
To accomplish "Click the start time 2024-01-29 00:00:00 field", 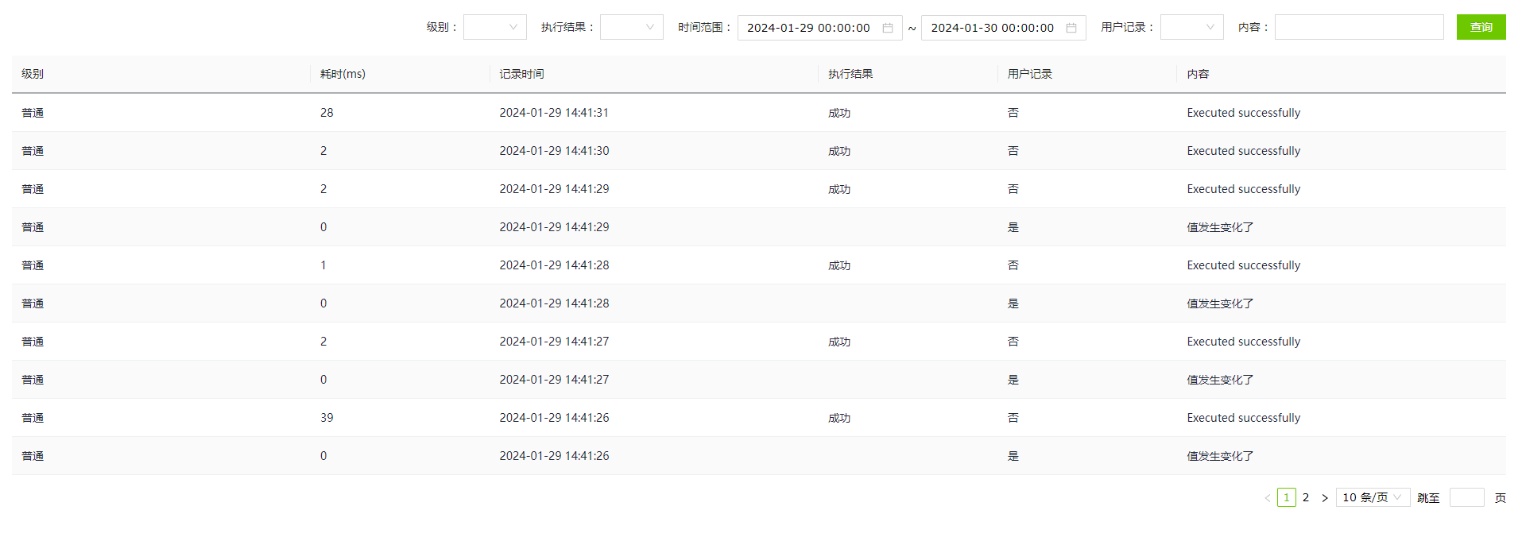I will [808, 28].
